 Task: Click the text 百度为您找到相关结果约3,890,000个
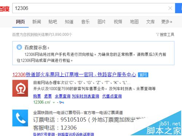point(42,35)
